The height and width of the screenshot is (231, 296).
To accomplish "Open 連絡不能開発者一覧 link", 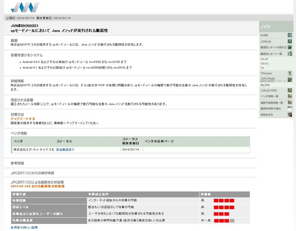I will click(x=271, y=103).
